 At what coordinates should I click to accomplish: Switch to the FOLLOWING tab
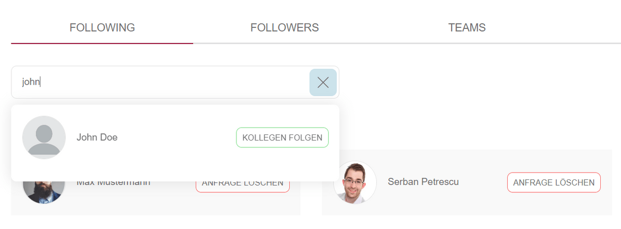[102, 27]
